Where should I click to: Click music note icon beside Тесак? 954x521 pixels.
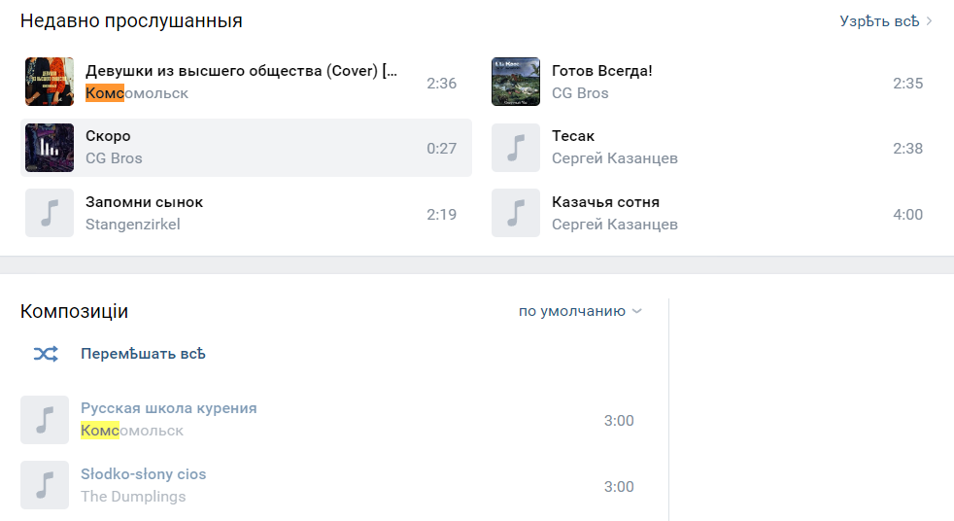click(x=516, y=148)
